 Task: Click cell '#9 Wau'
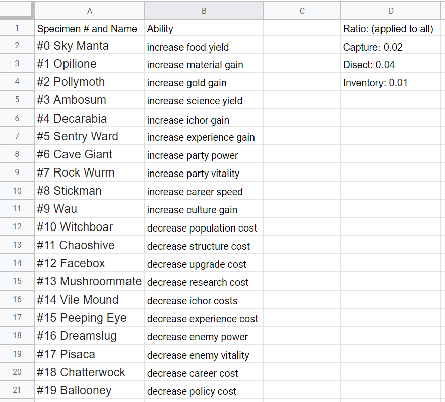click(x=89, y=208)
